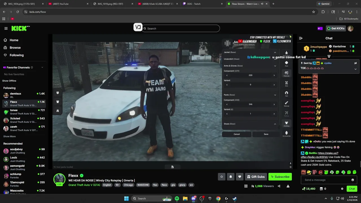Open Xcluted channel in Following
Screen dimensions: 361x203
pyautogui.click(x=24, y=120)
